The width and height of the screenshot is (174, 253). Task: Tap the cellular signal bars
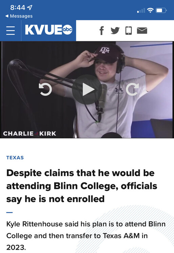click(141, 11)
